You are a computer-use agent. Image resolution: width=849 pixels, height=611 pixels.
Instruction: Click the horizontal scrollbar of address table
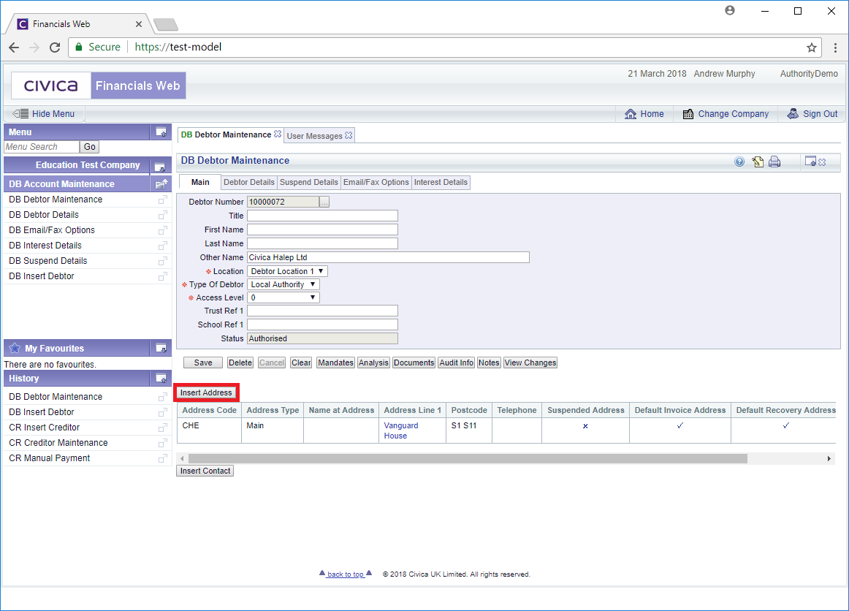point(468,459)
